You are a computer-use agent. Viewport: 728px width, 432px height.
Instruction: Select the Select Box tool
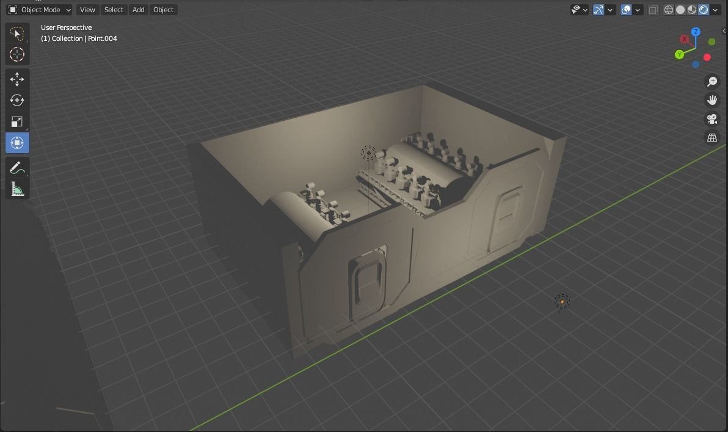coord(17,34)
